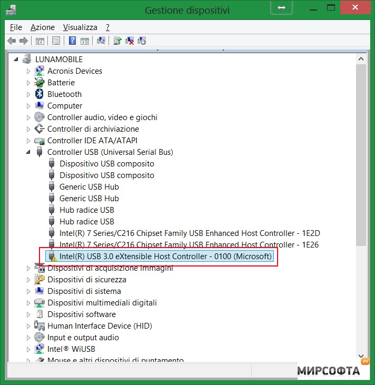The image size is (375, 385).
Task: Select second Generic USB Hub
Action: (89, 198)
